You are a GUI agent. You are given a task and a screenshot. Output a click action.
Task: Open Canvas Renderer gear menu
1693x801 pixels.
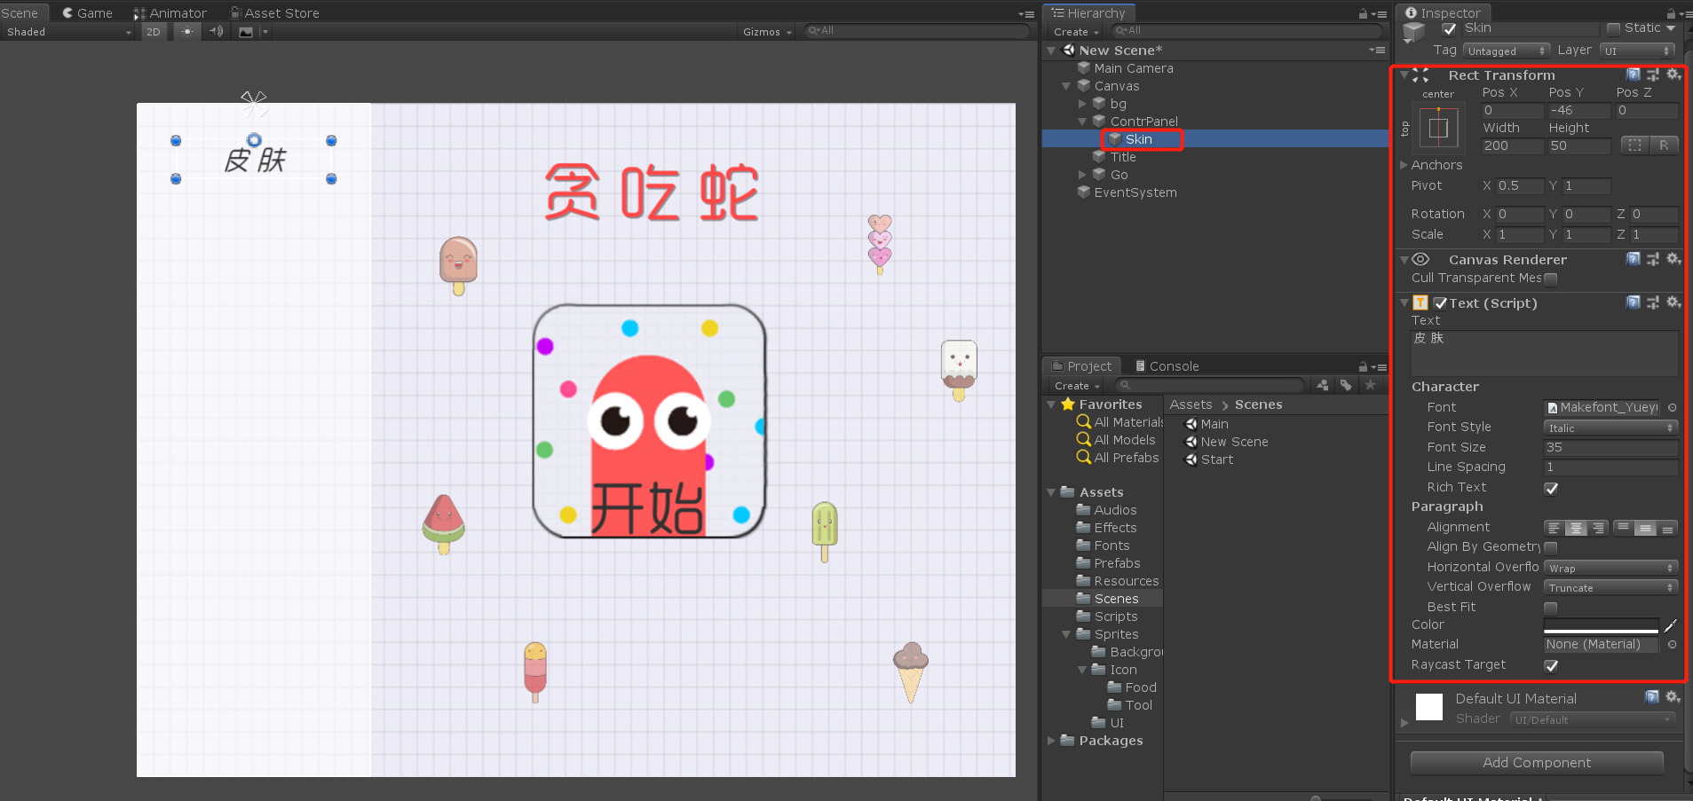click(x=1673, y=259)
